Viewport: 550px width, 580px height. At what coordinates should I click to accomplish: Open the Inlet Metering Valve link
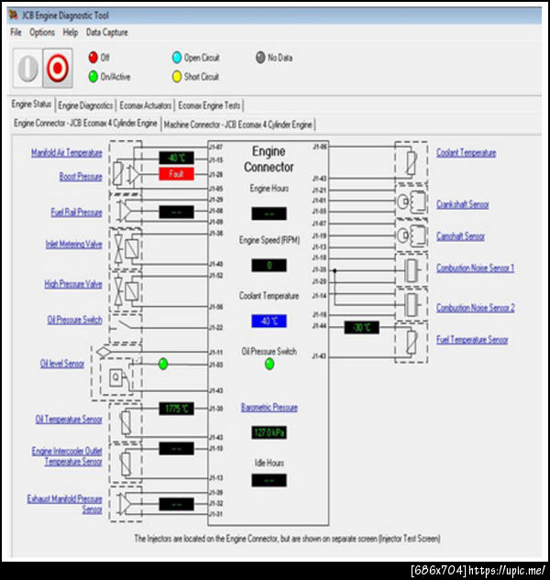73,244
